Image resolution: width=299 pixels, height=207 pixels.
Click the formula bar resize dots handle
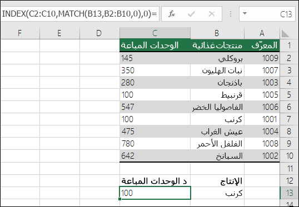(x=231, y=14)
